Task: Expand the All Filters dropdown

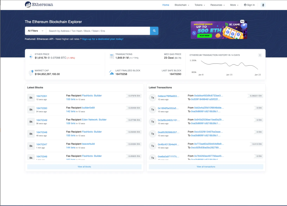Action: pyautogui.click(x=35, y=31)
